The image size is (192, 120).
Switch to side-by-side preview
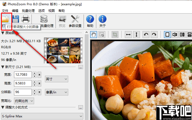(x=182, y=35)
